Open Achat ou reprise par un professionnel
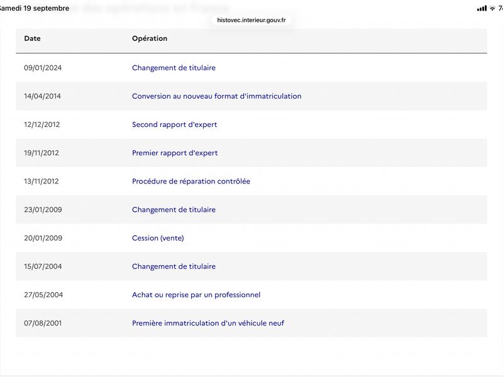Screen dimensions: 503x377 [x=196, y=295]
